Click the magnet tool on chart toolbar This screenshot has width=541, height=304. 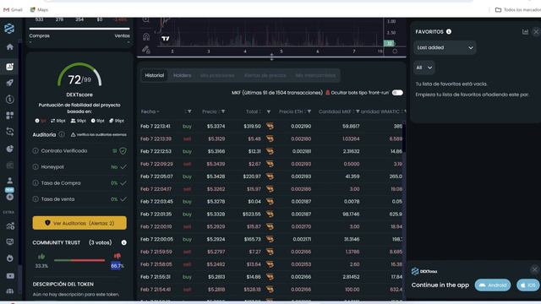(x=146, y=36)
